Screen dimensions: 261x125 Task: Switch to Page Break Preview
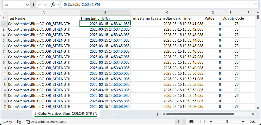coord(203,122)
